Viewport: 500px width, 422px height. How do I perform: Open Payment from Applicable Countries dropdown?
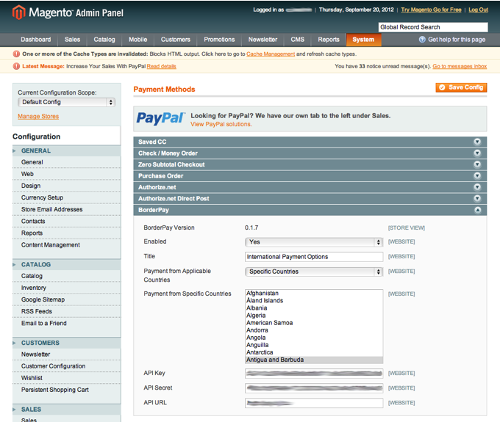coord(314,272)
